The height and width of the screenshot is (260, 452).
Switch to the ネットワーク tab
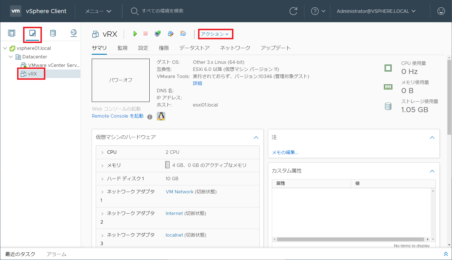coord(235,48)
